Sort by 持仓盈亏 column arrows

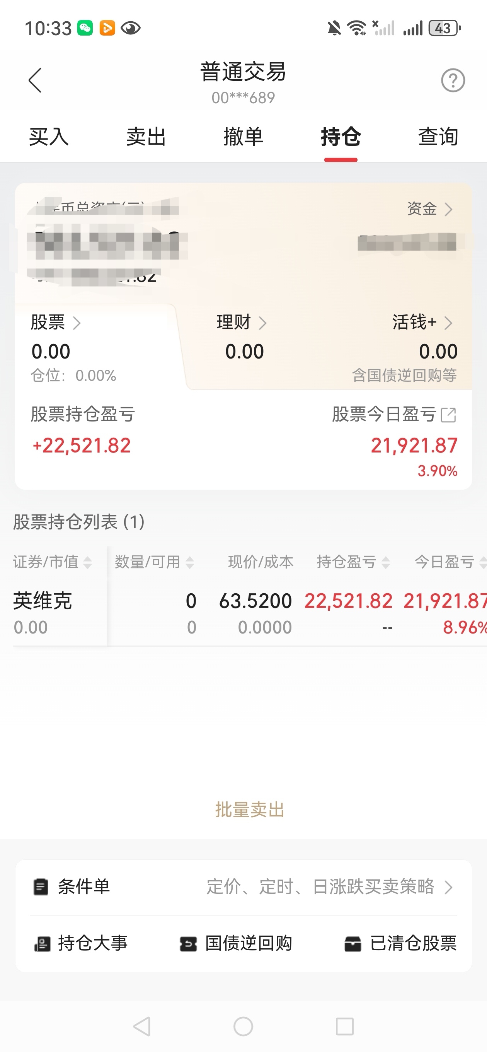pos(385,562)
